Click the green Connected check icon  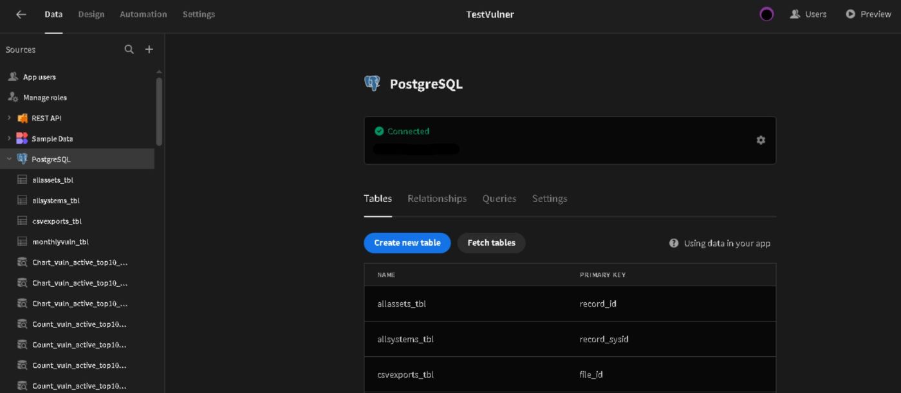click(379, 131)
